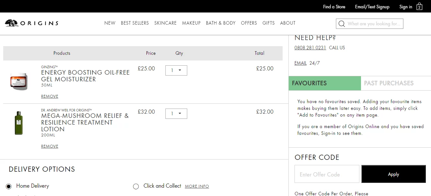
Task: Open Email/Text Signup link
Action: [x=372, y=7]
